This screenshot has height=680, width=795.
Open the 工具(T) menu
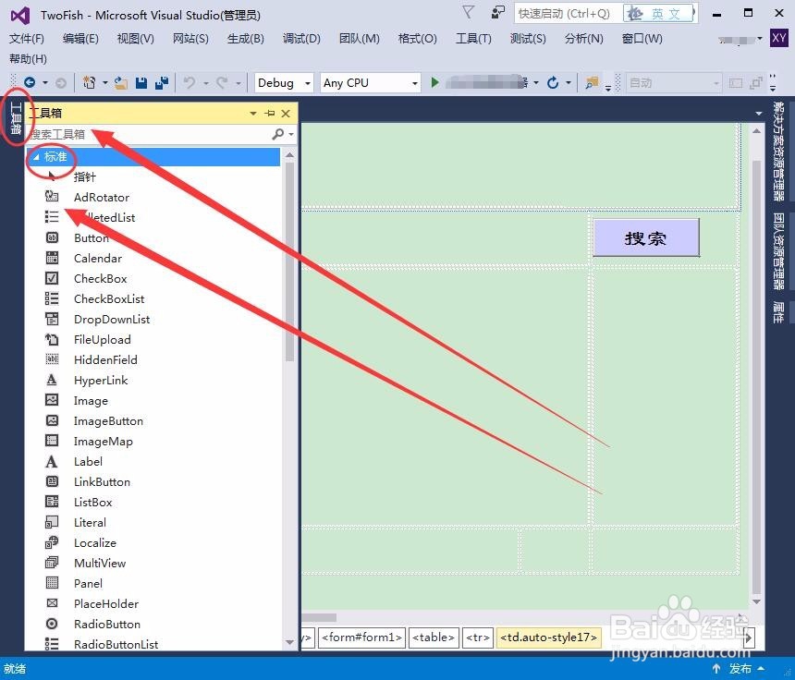coord(473,39)
